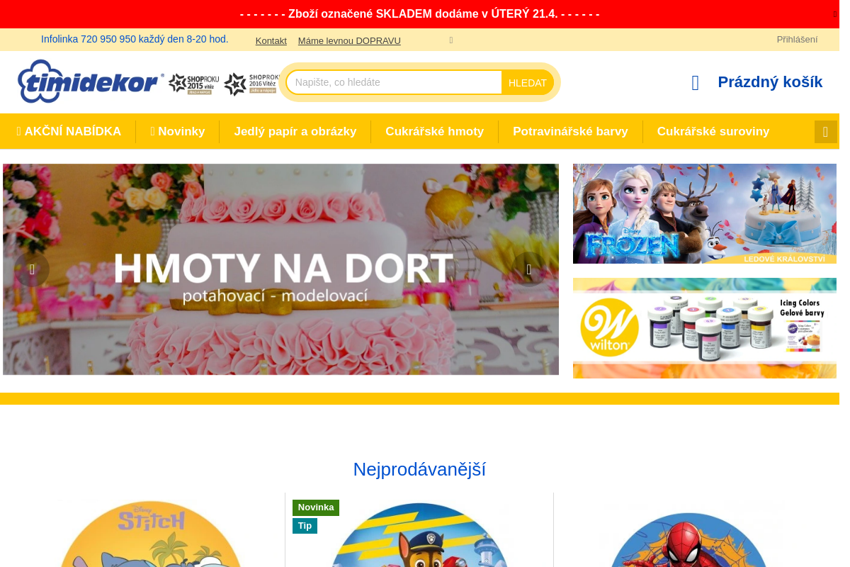The height and width of the screenshot is (567, 850).
Task: Open the Stitch edible paper product
Action: [x=150, y=533]
